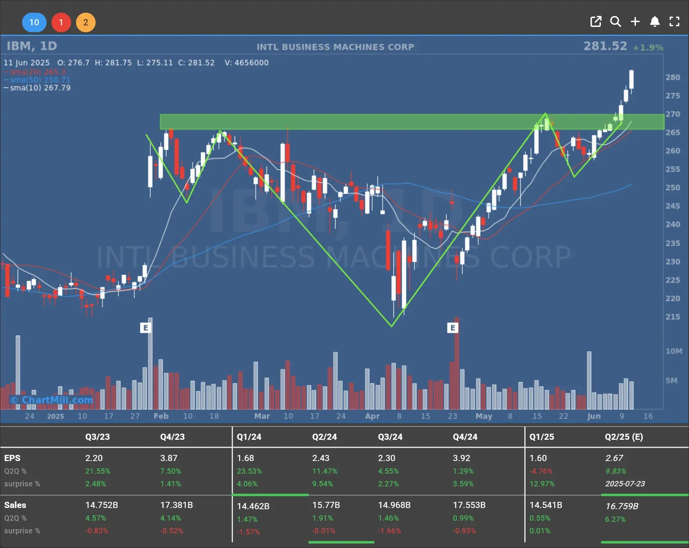
Task: Click the Q2/25 (E) column header
Action: click(x=624, y=437)
